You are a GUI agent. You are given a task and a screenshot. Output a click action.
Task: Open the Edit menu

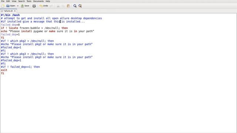click(x=8, y=1)
